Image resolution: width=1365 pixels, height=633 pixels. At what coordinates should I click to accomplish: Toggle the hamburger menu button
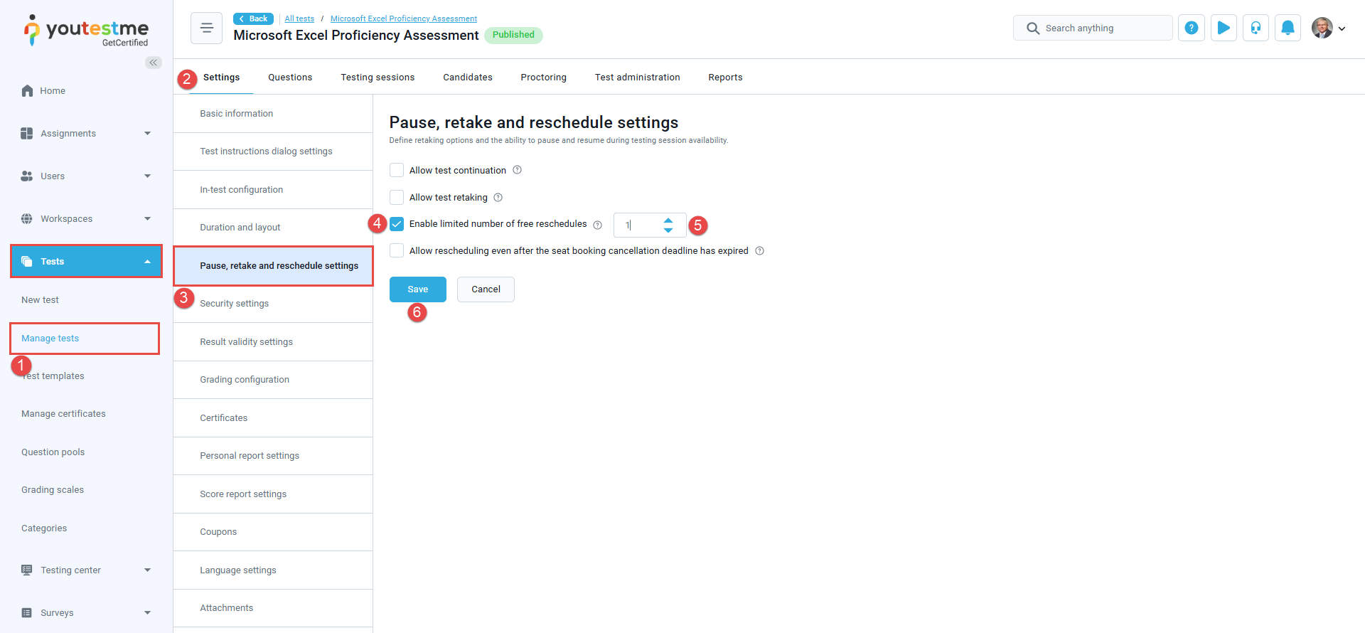pos(207,28)
